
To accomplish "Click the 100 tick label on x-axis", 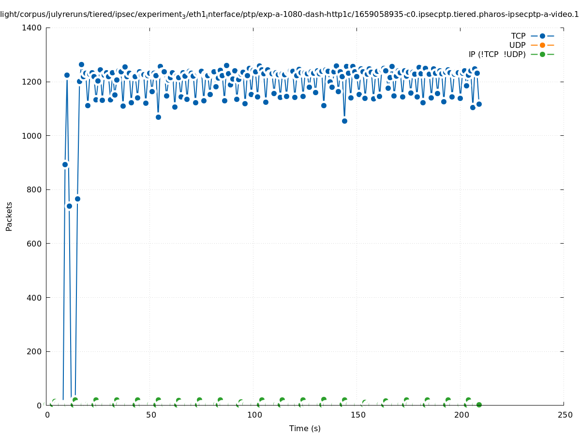I will click(x=254, y=415).
